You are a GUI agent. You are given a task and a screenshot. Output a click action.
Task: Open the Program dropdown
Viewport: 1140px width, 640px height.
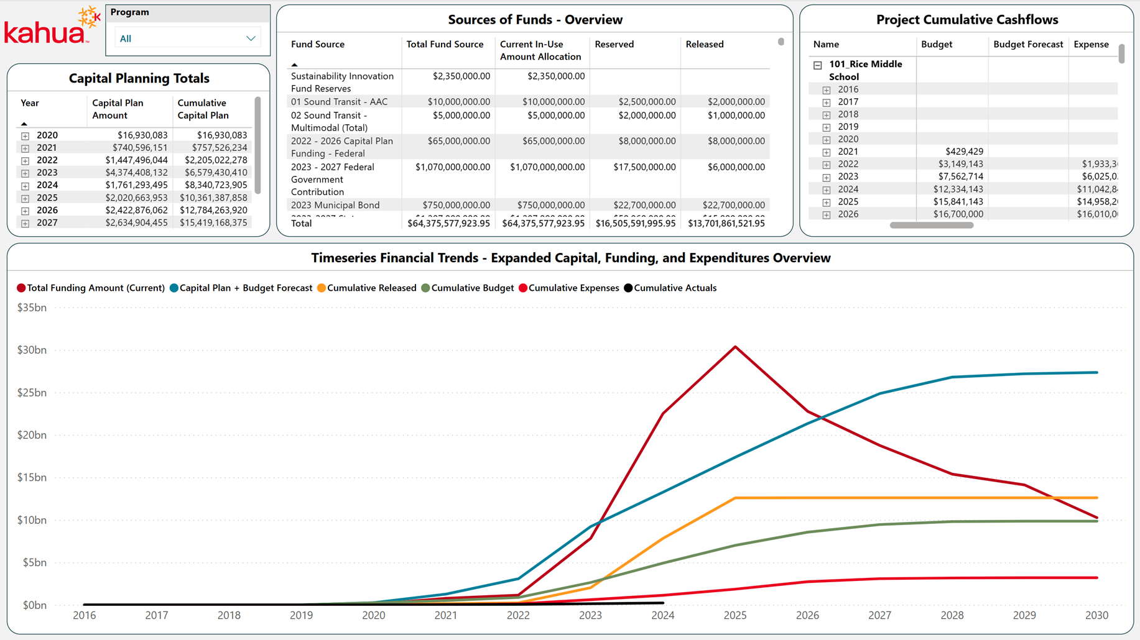point(188,39)
